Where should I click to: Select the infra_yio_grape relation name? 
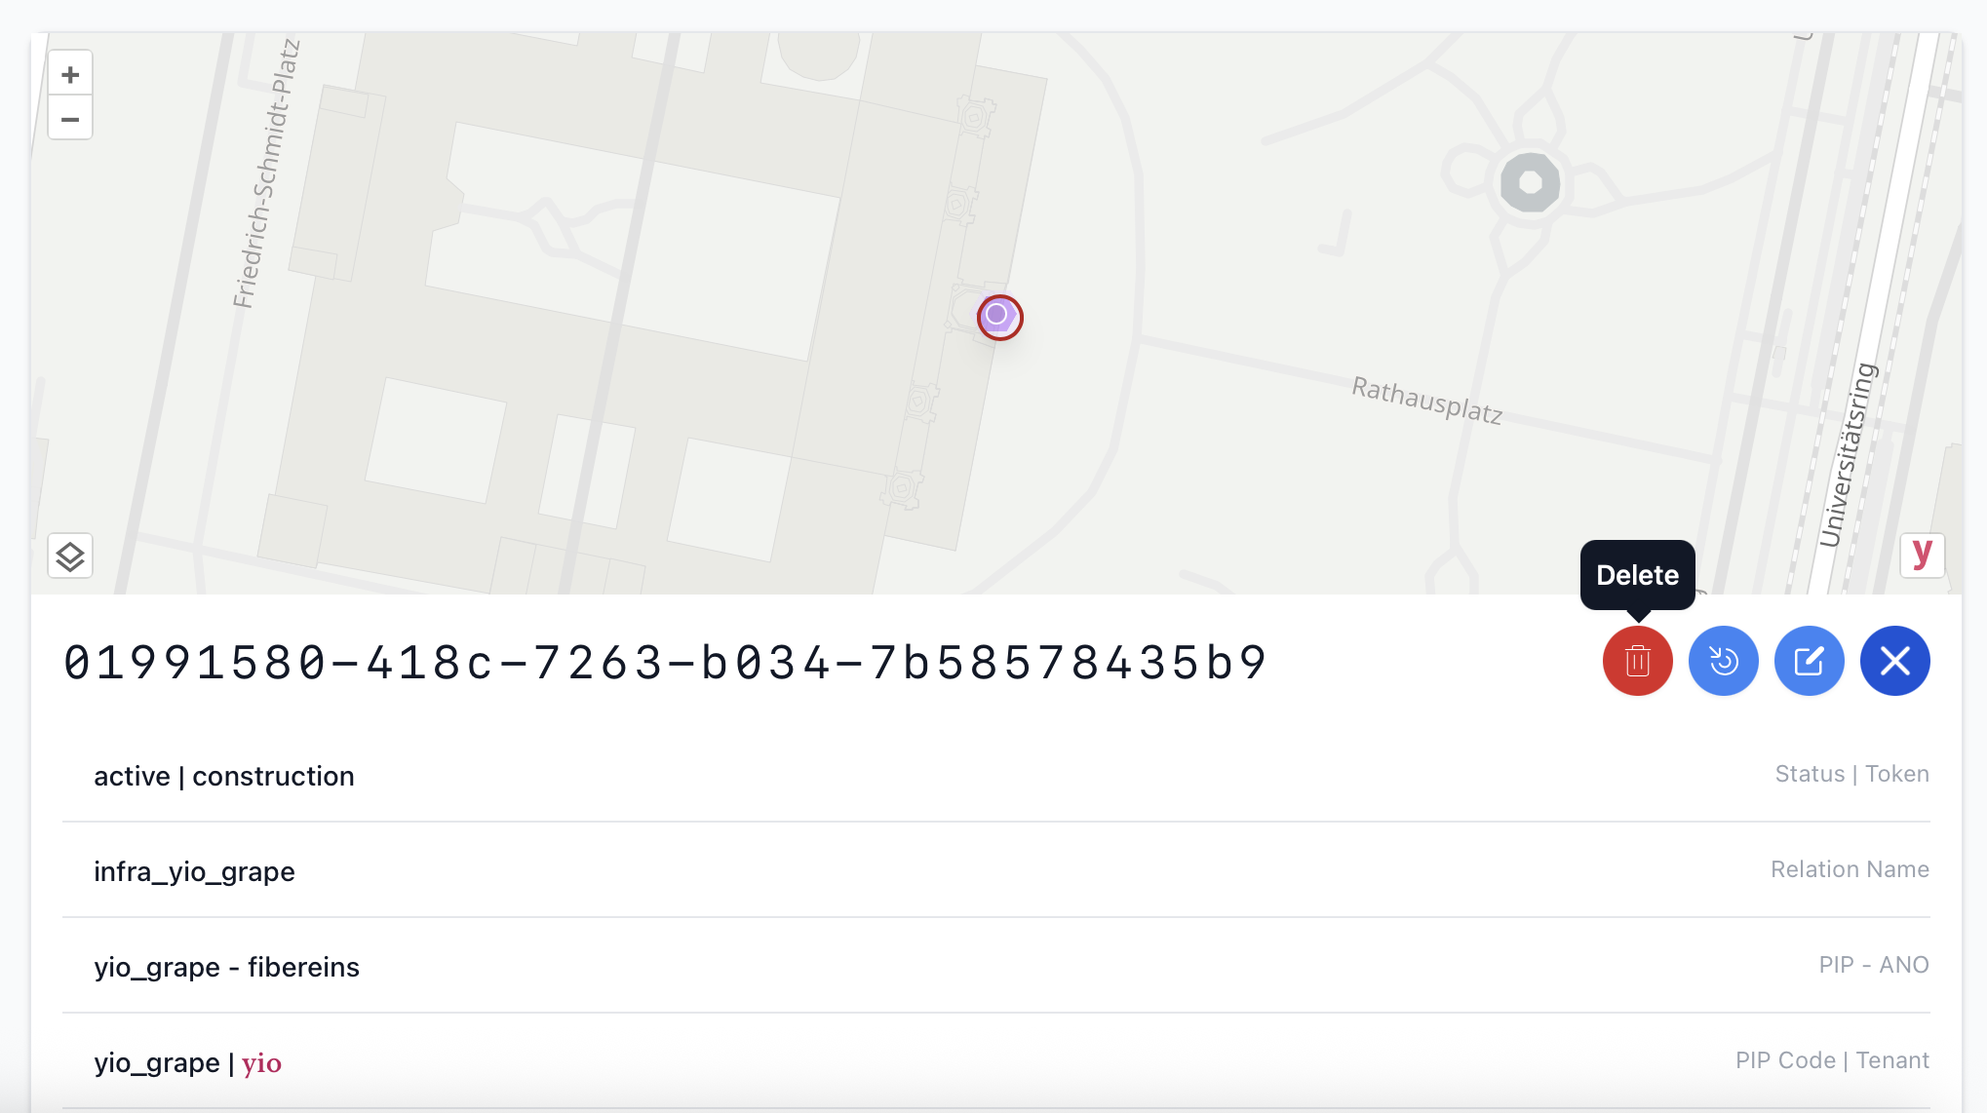[x=194, y=872]
